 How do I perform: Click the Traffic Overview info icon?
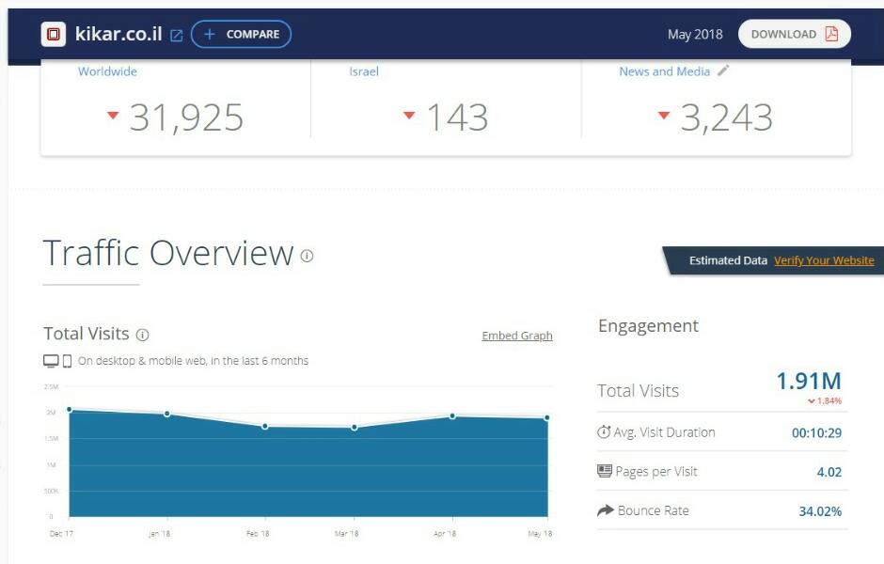(307, 256)
